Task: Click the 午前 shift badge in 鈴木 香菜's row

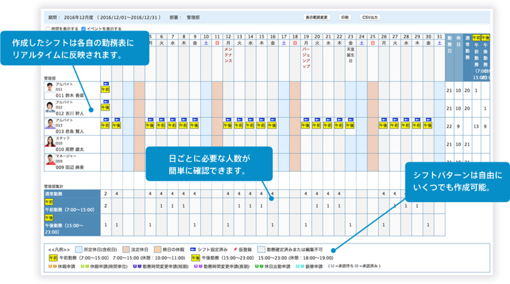Action: click(105, 90)
